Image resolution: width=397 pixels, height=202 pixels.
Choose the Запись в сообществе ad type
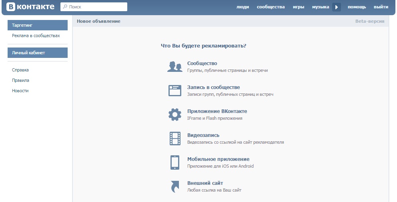pyautogui.click(x=213, y=87)
